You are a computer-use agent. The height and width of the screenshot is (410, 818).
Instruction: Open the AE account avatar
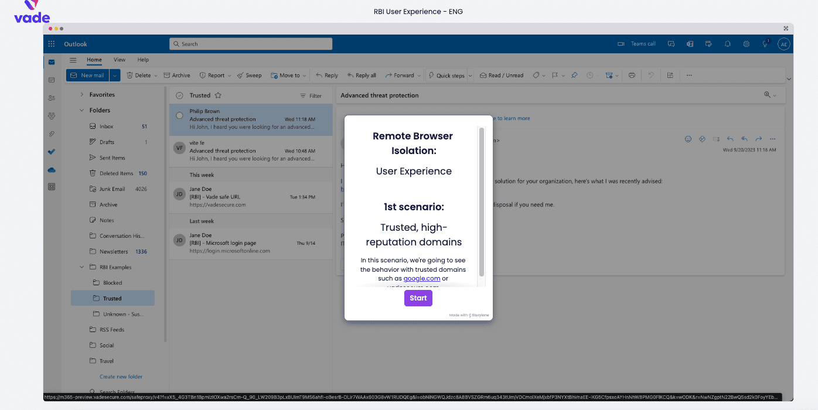[784, 44]
